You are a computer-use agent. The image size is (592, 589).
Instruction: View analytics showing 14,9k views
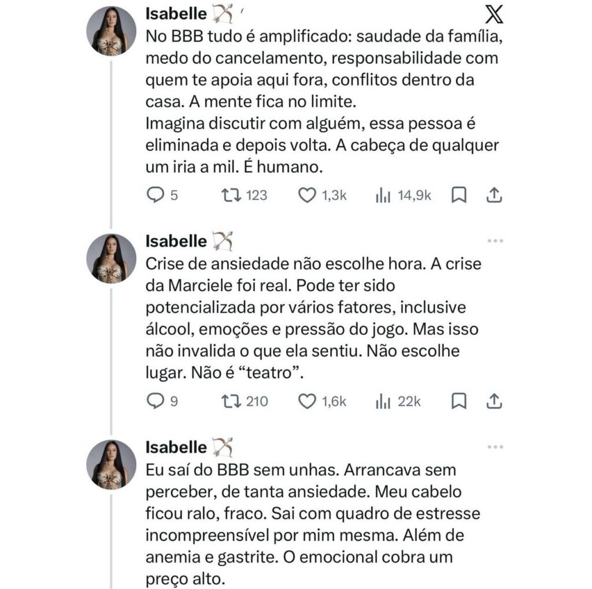383,196
